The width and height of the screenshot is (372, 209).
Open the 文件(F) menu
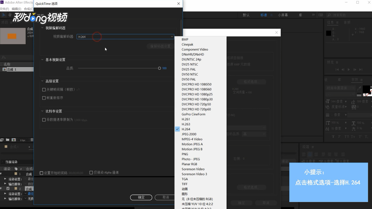point(4,9)
